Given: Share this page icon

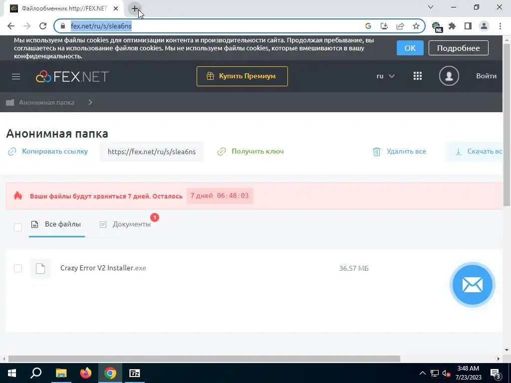Looking at the screenshot, I should point(400,26).
